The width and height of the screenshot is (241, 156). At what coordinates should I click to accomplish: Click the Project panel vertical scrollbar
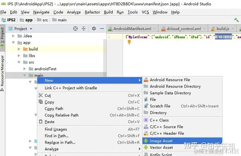click(x=105, y=58)
